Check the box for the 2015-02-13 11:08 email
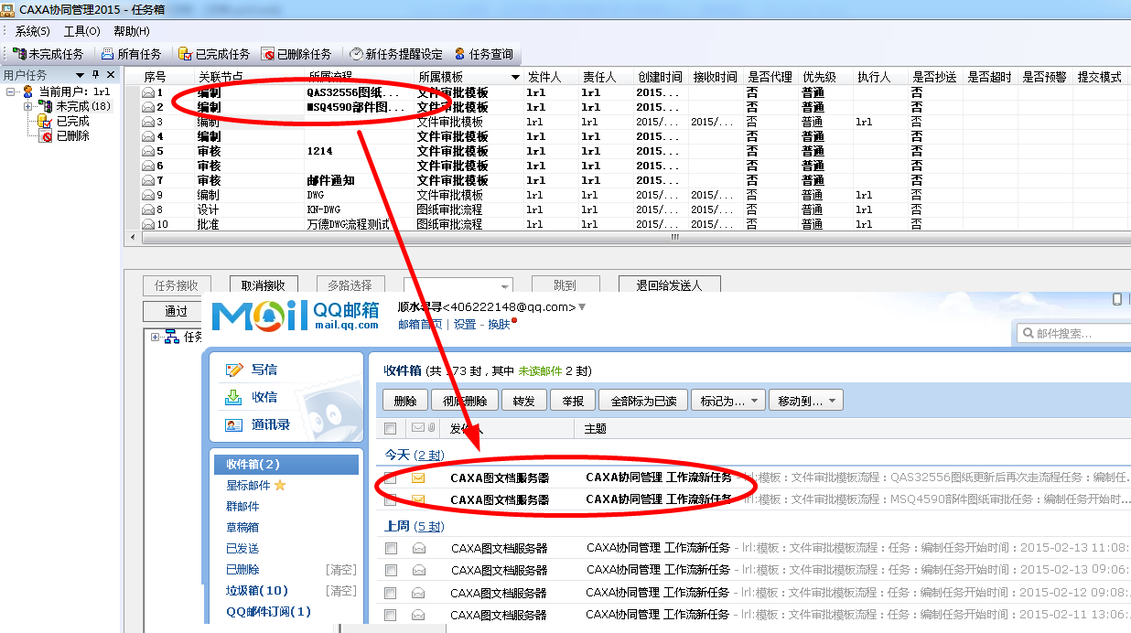Screen dimensions: 1131x633 (391, 548)
